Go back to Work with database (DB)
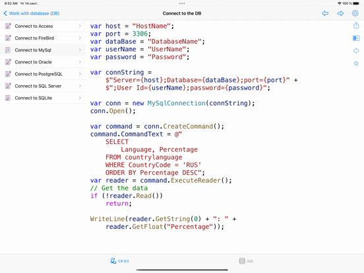Image resolution: width=364 pixels, height=273 pixels. [32, 13]
